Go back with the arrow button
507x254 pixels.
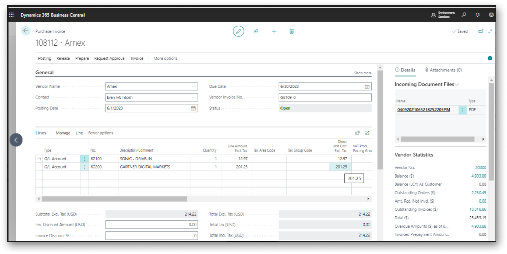(x=26, y=31)
